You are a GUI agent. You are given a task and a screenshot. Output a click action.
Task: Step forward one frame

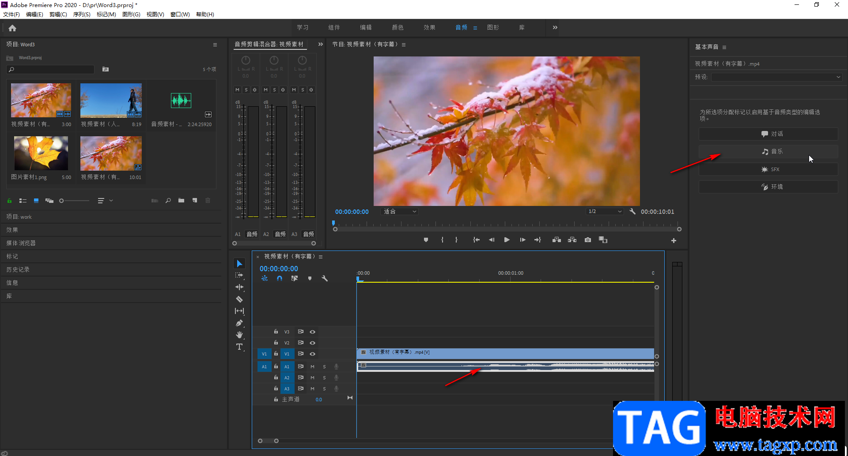(522, 240)
